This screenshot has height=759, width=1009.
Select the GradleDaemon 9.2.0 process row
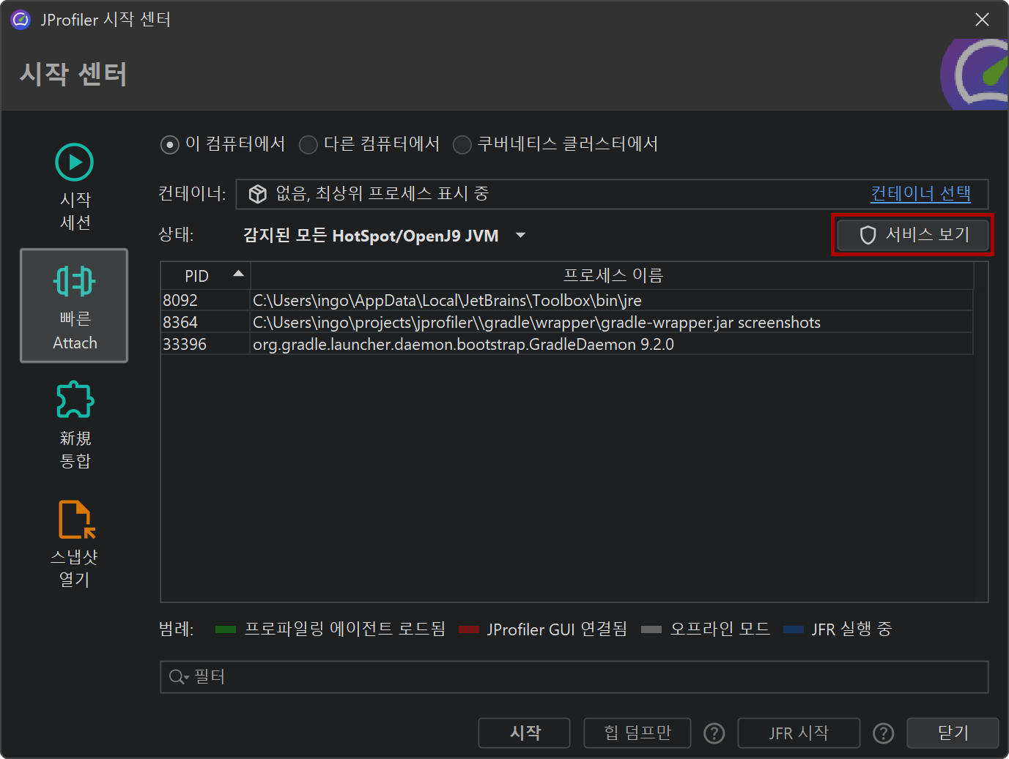coord(463,344)
